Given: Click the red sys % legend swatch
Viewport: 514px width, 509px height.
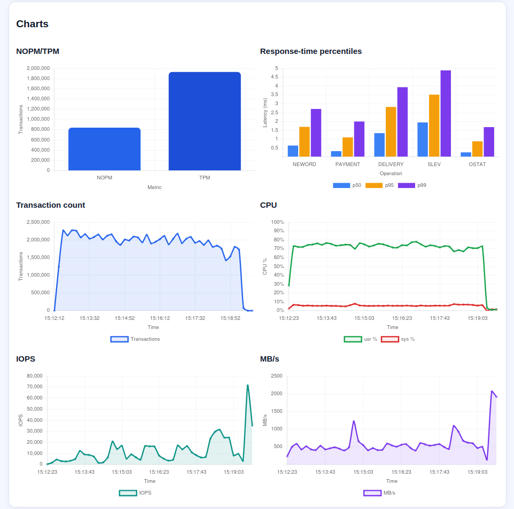Looking at the screenshot, I should [390, 339].
